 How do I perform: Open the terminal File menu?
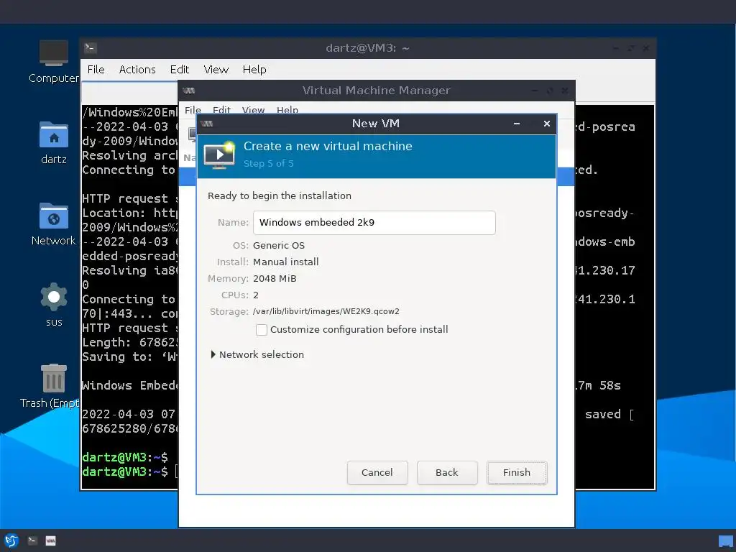(96, 70)
